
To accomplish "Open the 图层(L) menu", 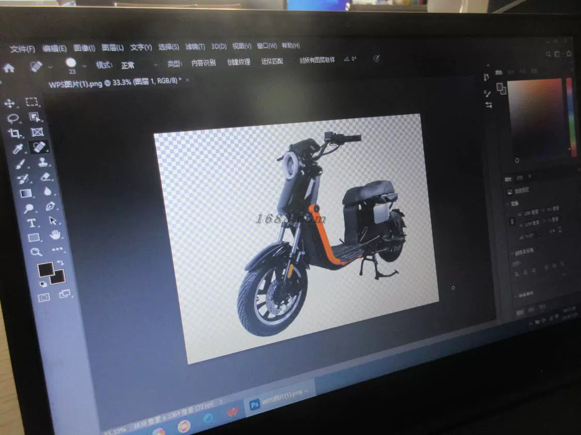I will (112, 47).
